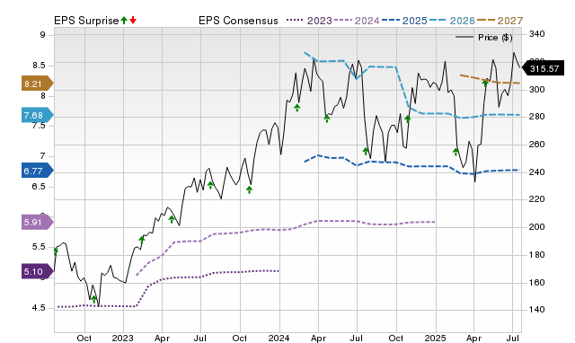Click the surprise arrow at the late-2022 price low
The height and width of the screenshot is (343, 575).
click(93, 299)
